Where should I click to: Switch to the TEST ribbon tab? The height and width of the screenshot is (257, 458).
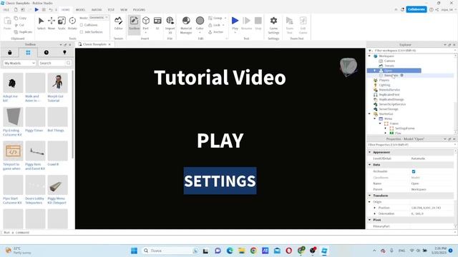pos(111,9)
